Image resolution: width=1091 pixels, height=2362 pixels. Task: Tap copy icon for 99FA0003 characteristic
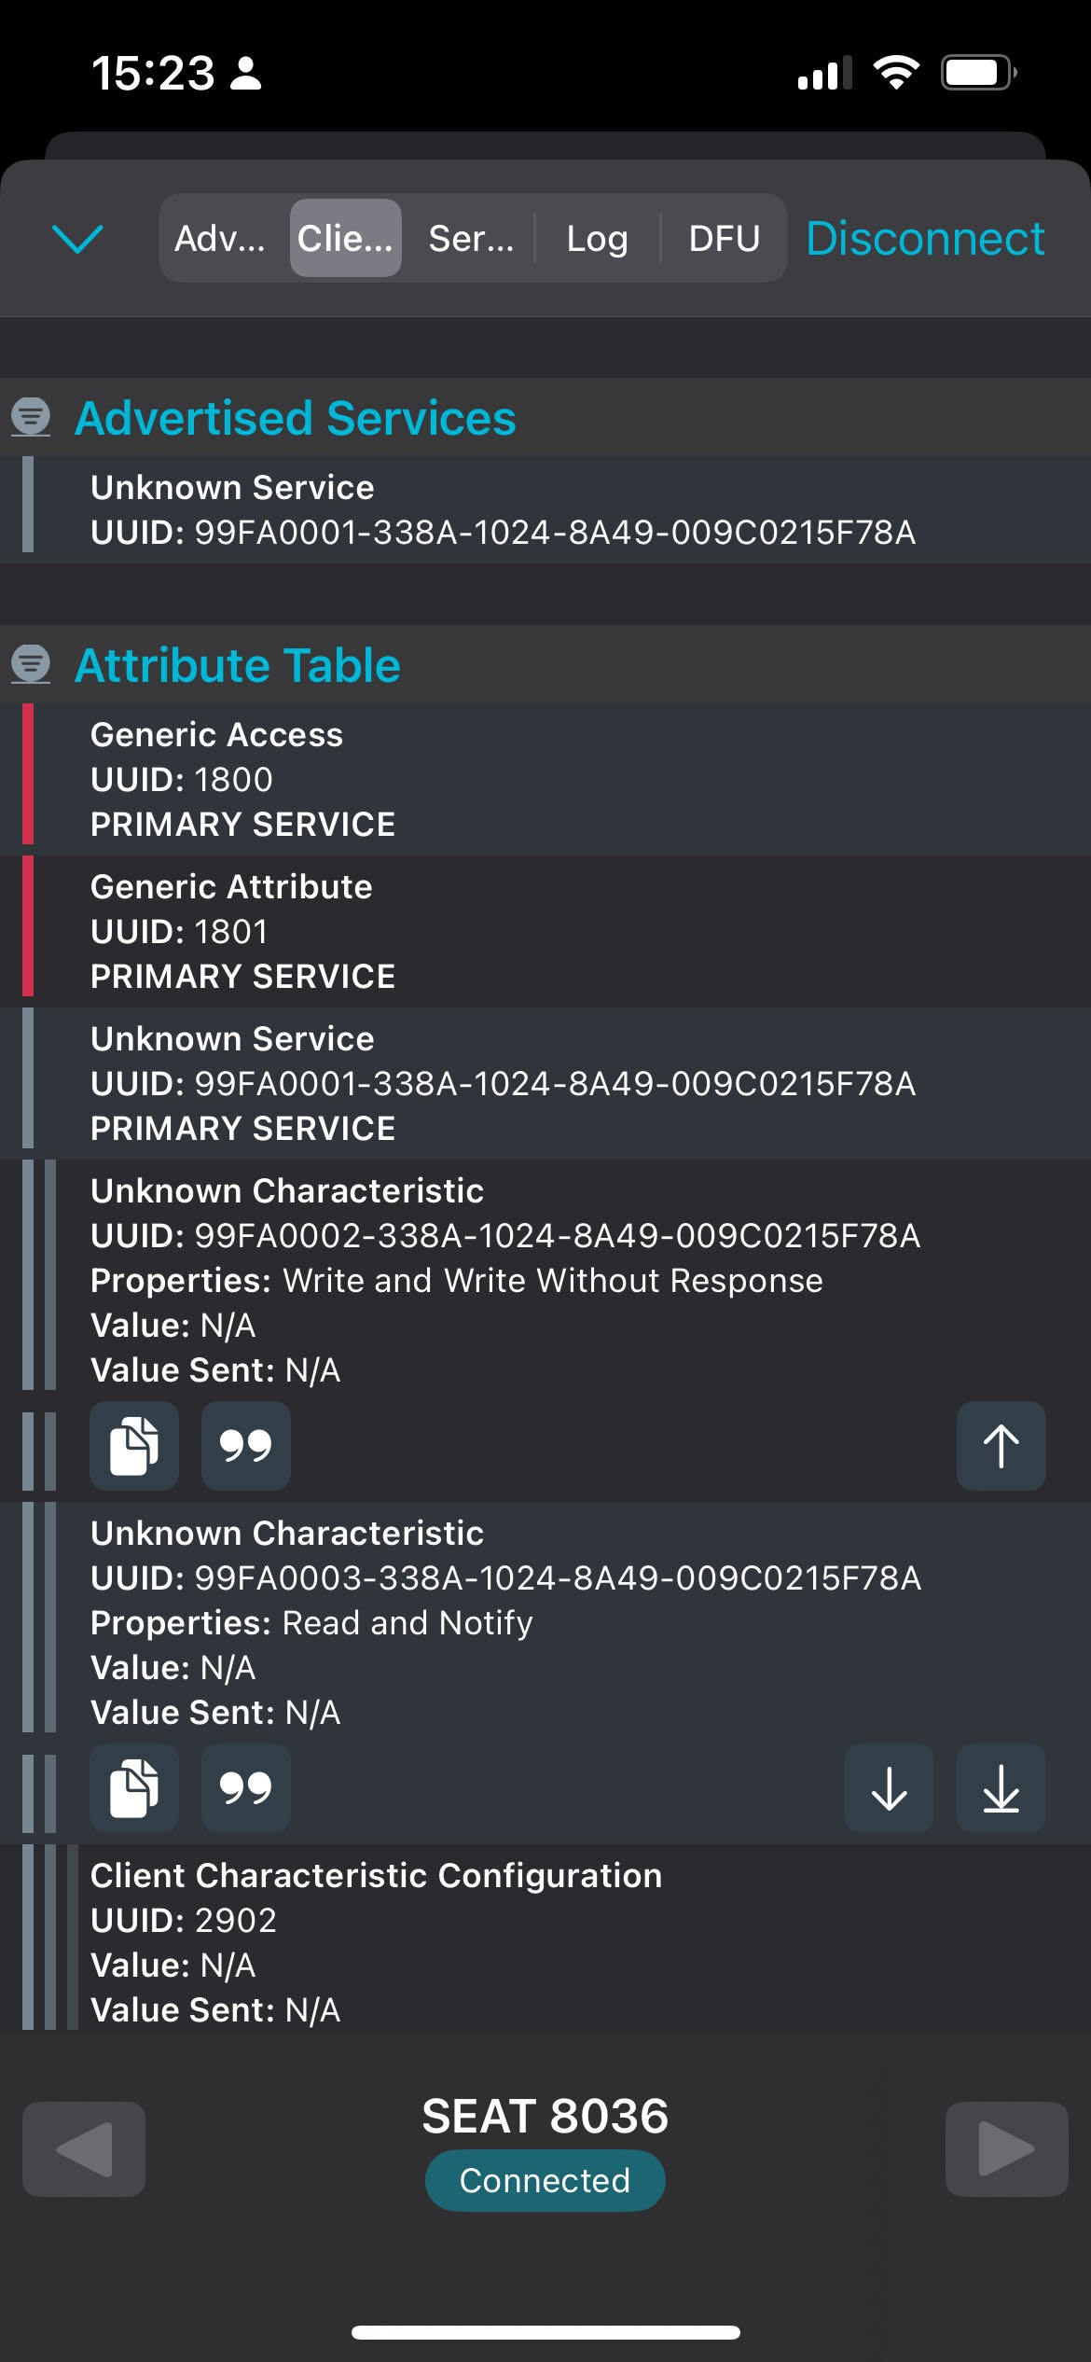134,1787
